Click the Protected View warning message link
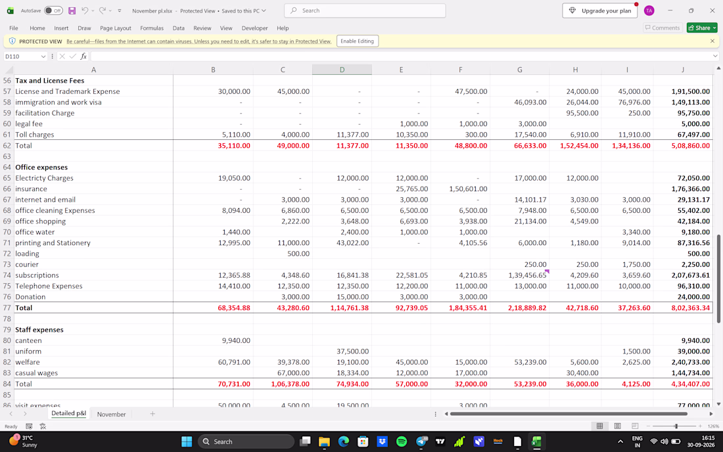 pos(198,41)
